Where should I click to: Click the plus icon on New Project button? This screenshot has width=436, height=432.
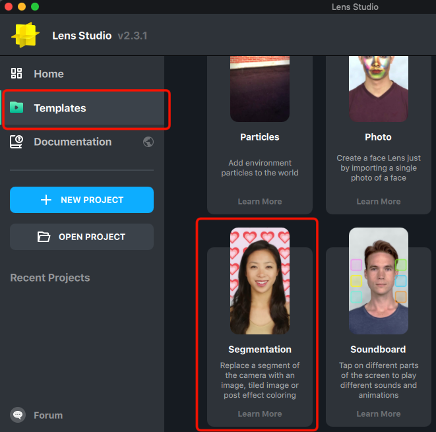pos(46,200)
